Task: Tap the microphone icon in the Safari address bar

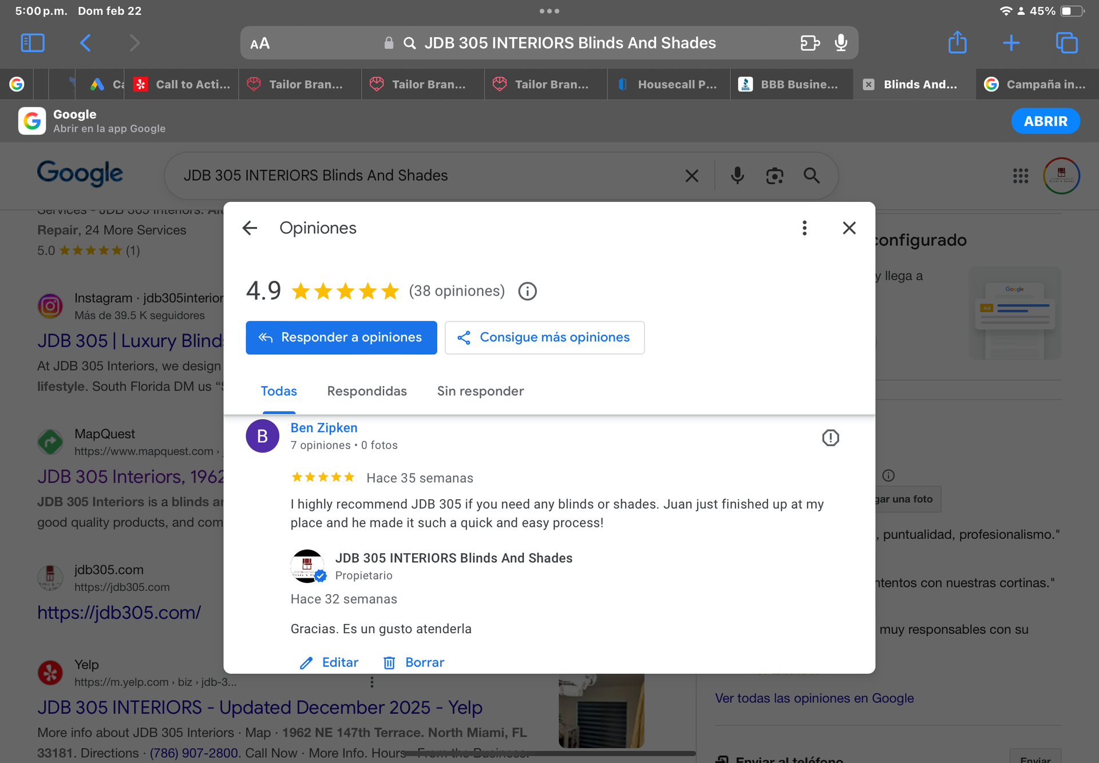Action: (x=840, y=43)
